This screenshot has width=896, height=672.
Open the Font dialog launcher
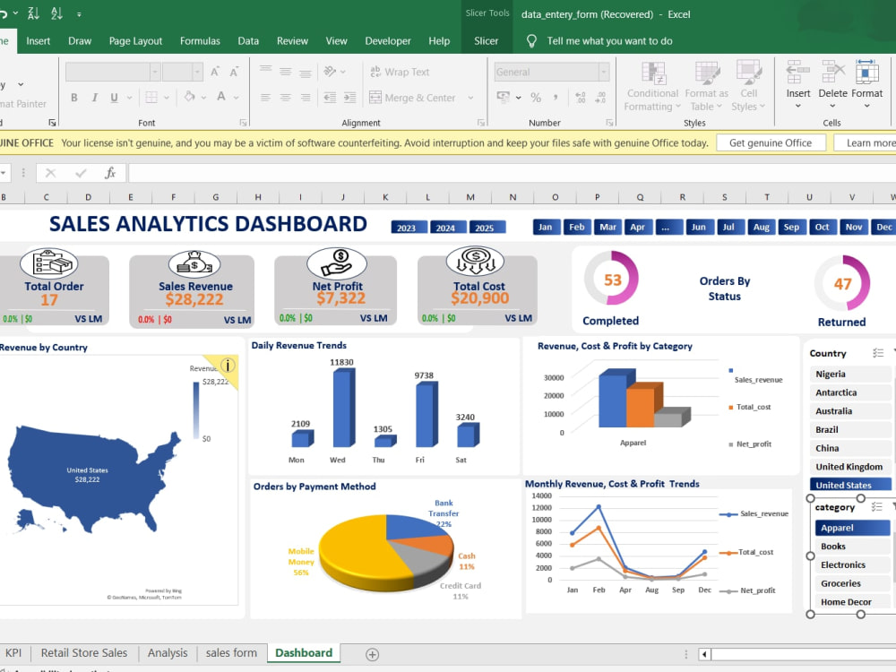point(243,122)
